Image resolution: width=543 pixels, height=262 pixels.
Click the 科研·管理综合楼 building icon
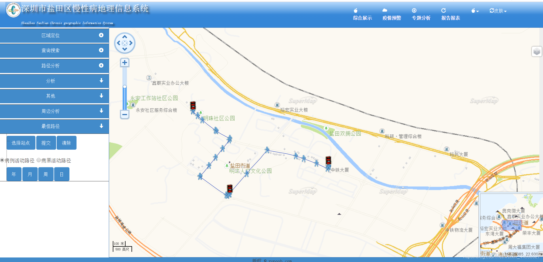(382, 131)
